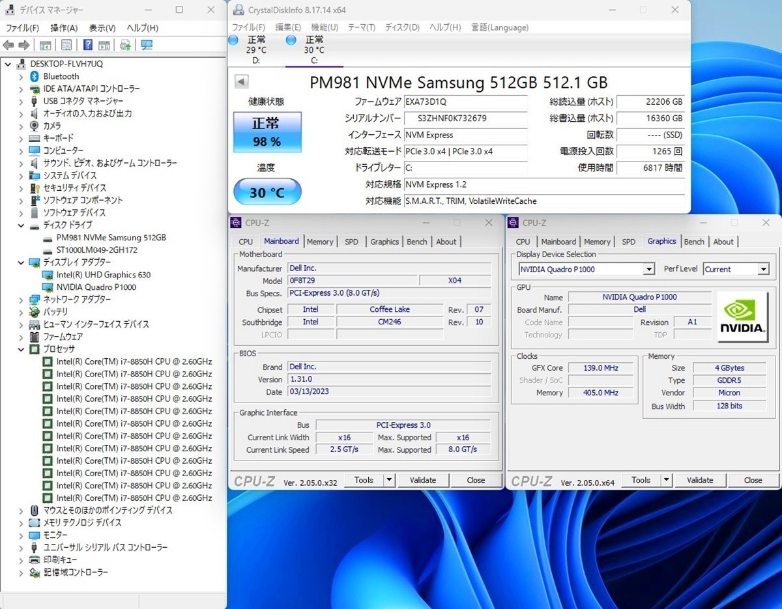This screenshot has height=609, width=782.
Task: Click the previous-disk left arrow in CrystalDiskInfo
Action: (241, 81)
